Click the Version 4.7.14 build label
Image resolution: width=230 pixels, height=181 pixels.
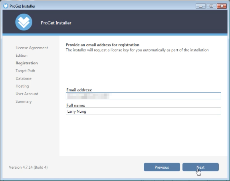pos(28,167)
